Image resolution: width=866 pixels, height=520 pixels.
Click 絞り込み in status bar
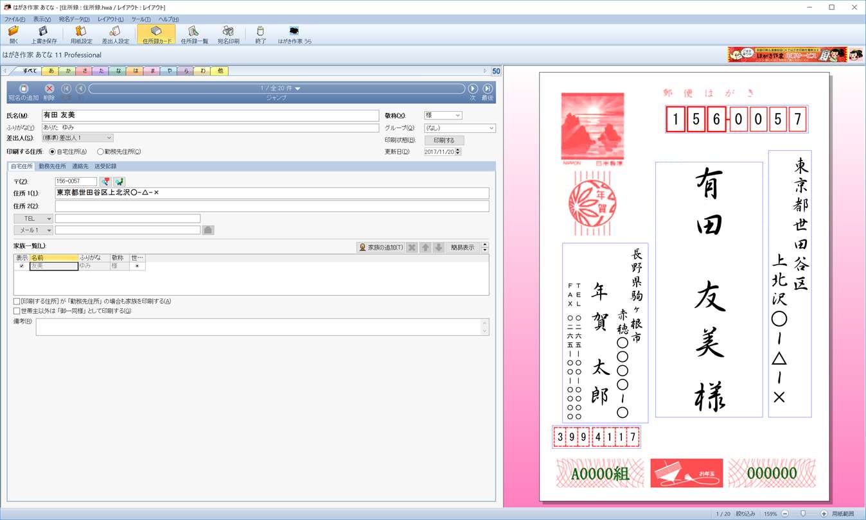tap(745, 514)
